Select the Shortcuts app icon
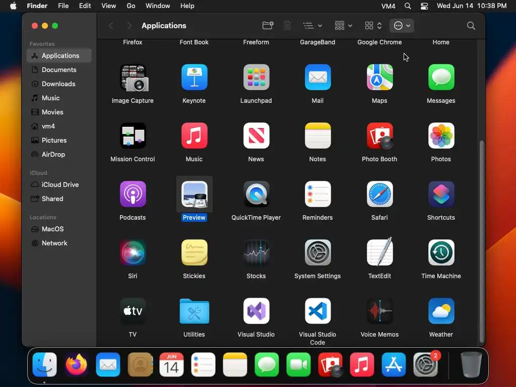Screen dimensions: 516x387 (441, 194)
